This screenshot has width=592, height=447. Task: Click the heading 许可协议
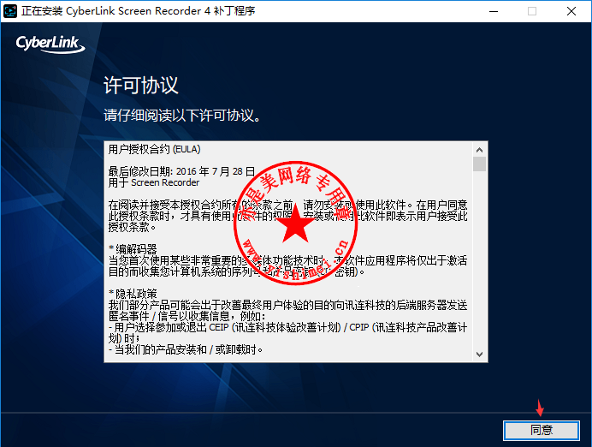click(141, 86)
